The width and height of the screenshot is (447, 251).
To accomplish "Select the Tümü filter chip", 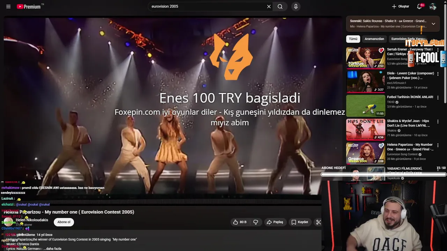I will click(353, 39).
